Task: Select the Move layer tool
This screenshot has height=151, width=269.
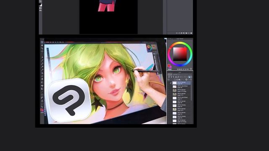Action: [42, 51]
